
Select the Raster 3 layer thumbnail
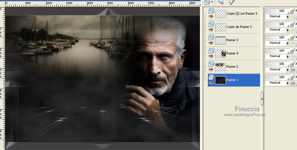point(220,40)
